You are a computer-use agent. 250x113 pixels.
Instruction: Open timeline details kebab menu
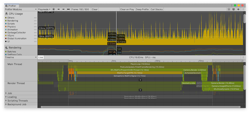coord(243,57)
